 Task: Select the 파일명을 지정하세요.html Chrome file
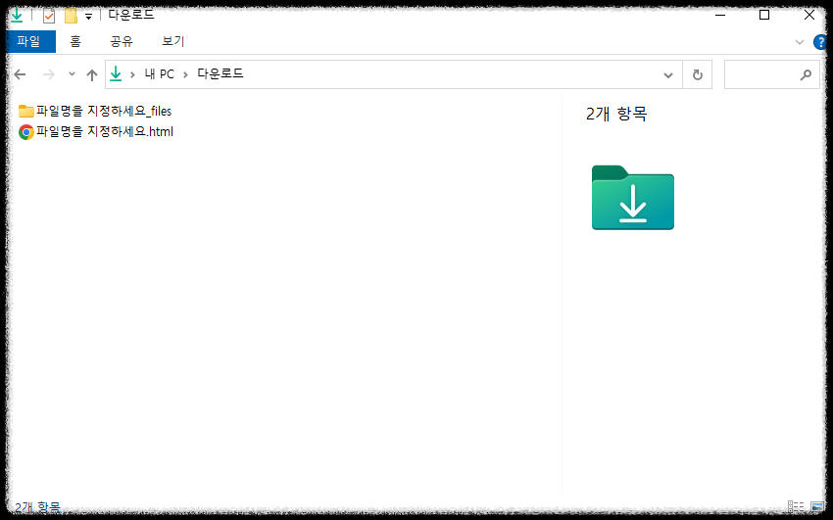(x=96, y=131)
